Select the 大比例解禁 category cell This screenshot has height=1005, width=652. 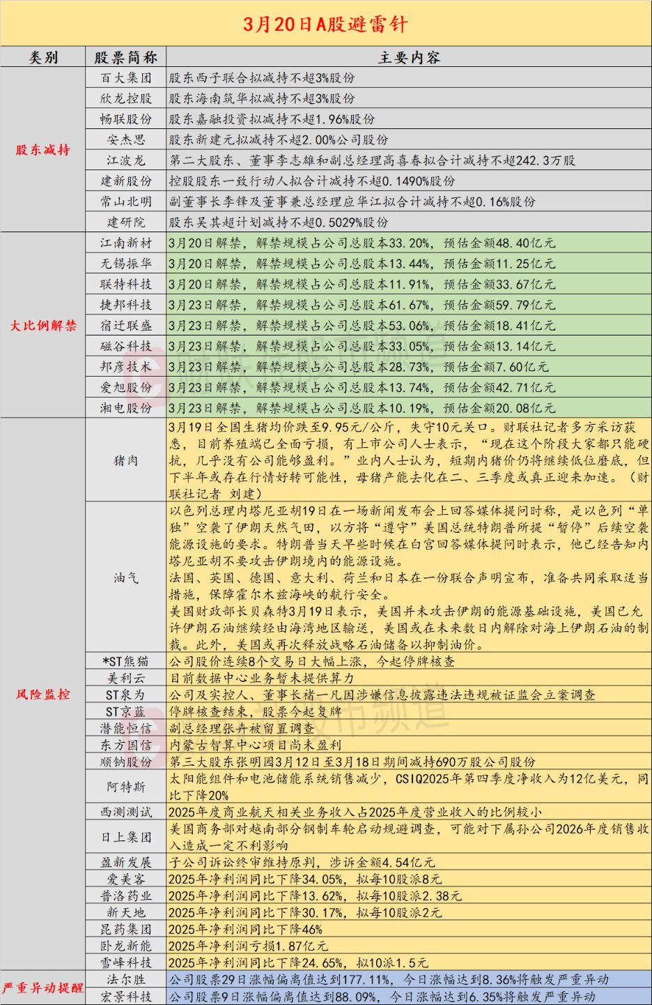[43, 325]
